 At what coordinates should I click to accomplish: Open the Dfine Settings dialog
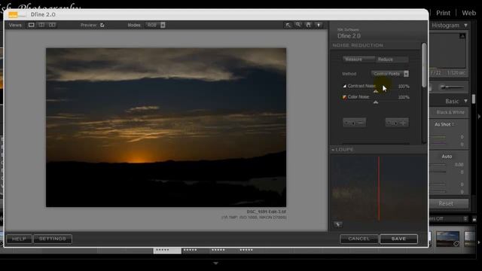click(53, 239)
